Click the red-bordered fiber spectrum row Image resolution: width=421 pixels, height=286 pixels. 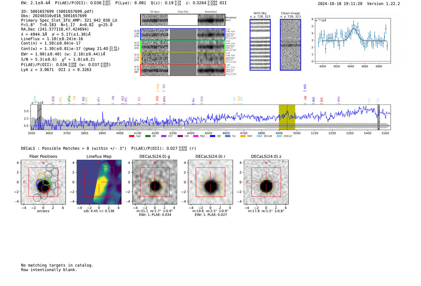183,70
